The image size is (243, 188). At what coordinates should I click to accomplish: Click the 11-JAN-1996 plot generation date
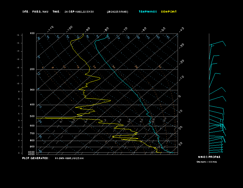point(69,158)
